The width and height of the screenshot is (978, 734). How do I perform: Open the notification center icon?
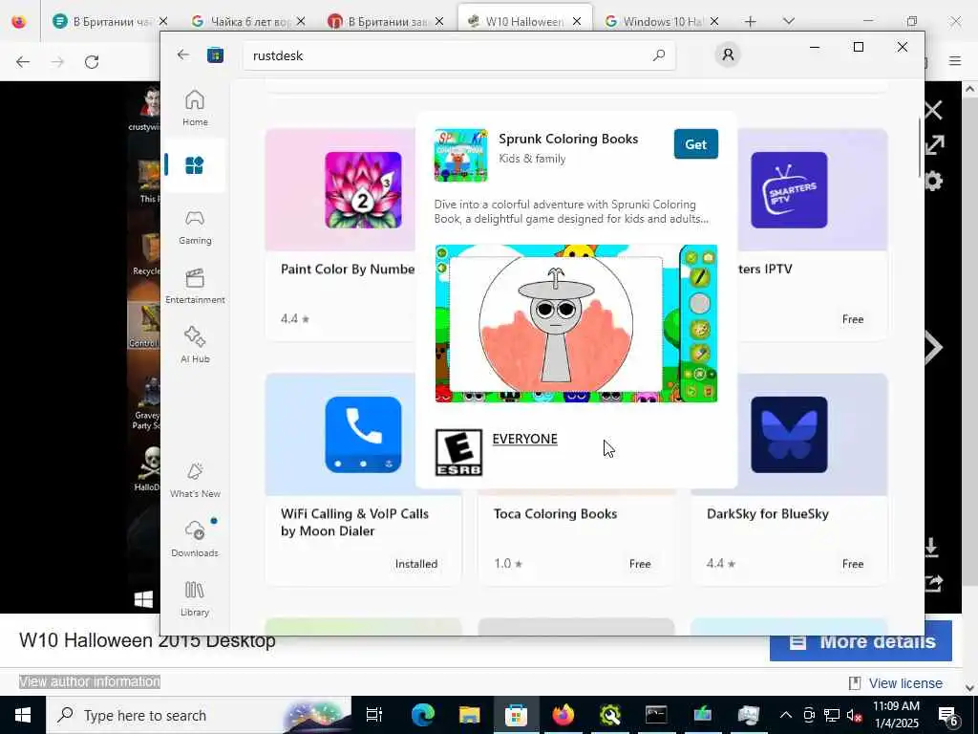(x=948, y=716)
